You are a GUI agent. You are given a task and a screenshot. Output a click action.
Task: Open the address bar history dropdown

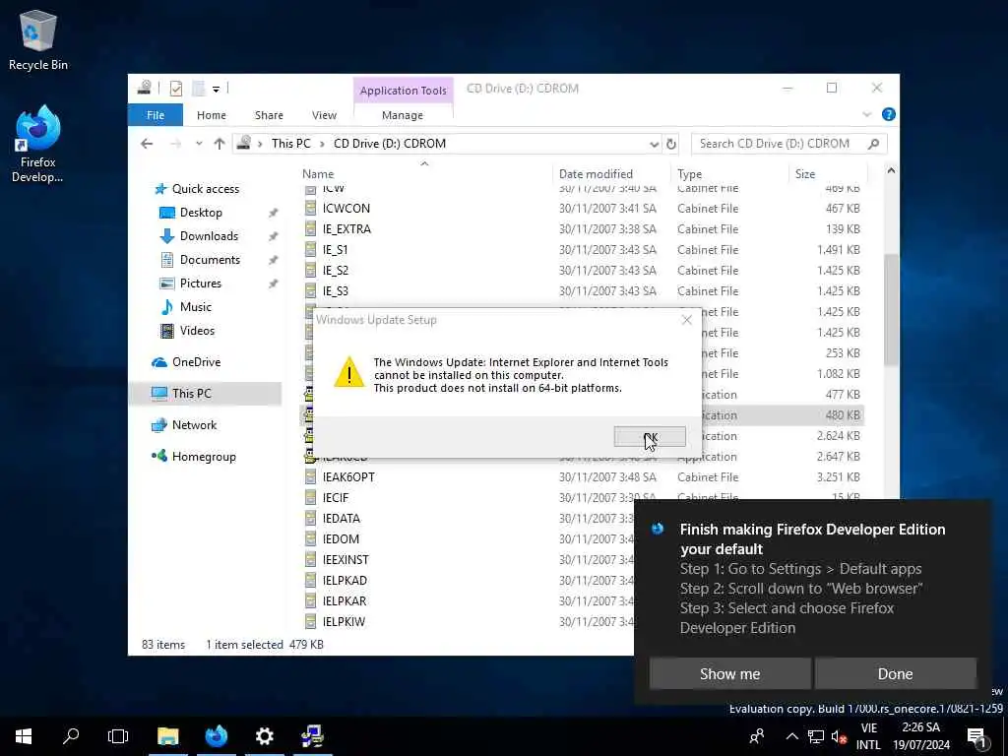pyautogui.click(x=654, y=144)
